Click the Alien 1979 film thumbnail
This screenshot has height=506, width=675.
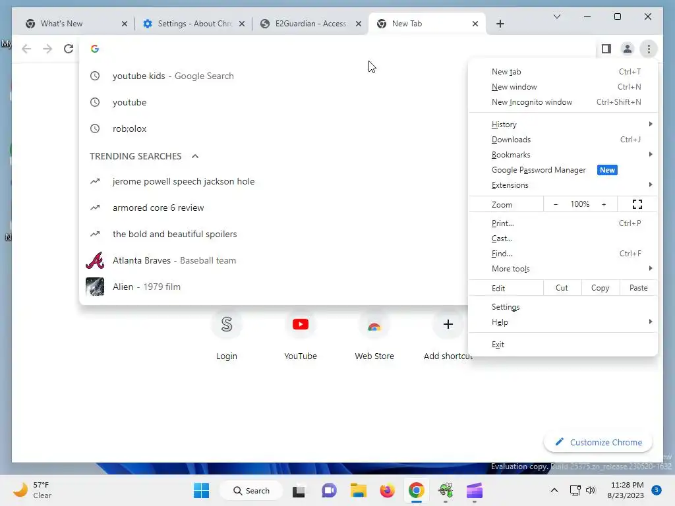95,287
